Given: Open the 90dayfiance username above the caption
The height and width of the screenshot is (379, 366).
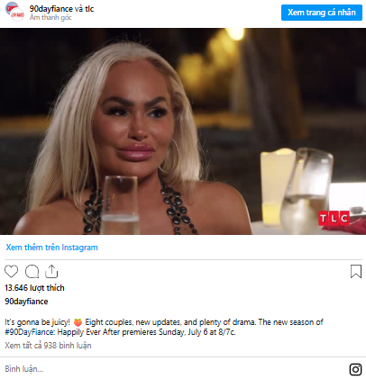Looking at the screenshot, I should 26,302.
